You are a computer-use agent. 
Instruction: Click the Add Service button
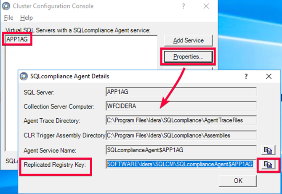click(x=188, y=40)
